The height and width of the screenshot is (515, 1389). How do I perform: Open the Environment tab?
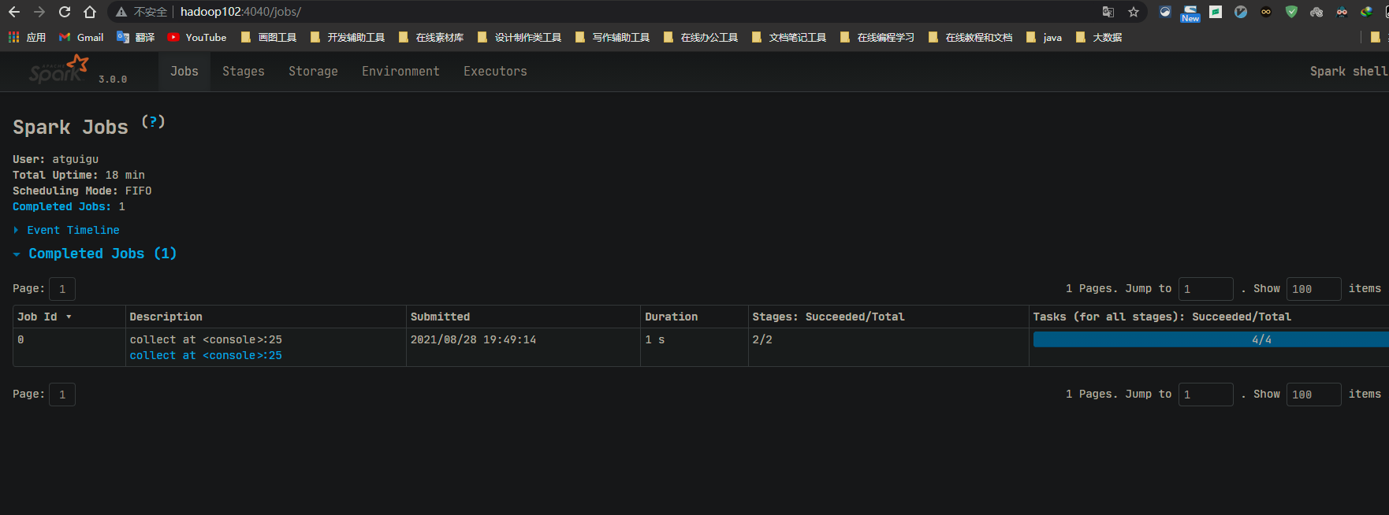[x=400, y=71]
